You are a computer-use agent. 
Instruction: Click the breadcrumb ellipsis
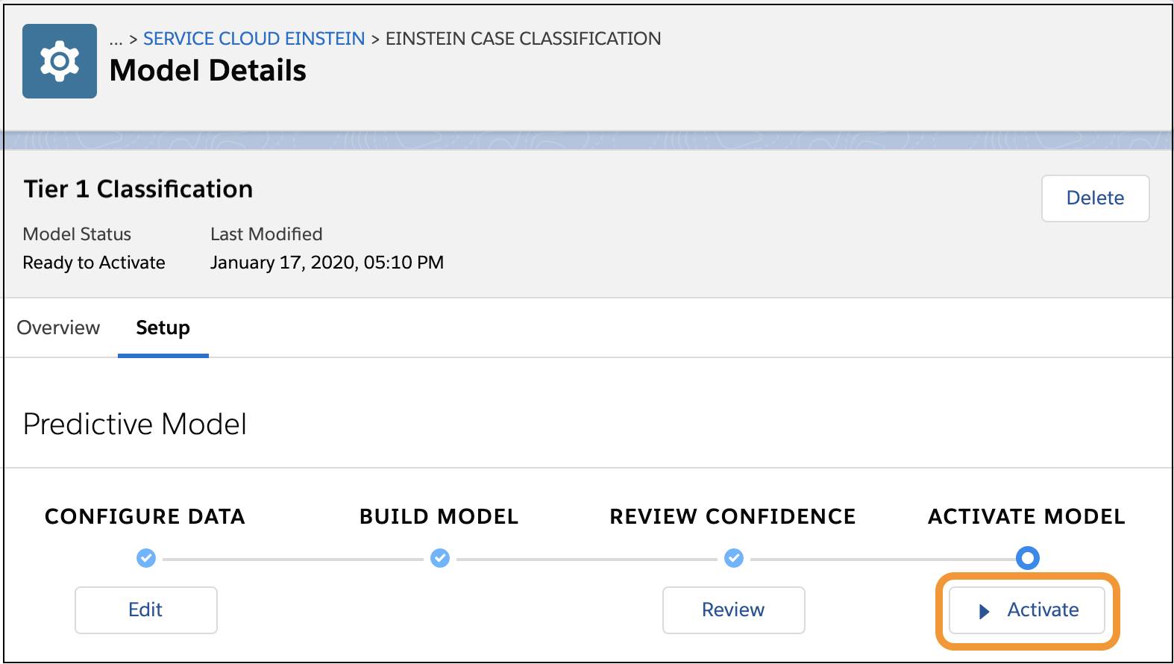pos(116,40)
